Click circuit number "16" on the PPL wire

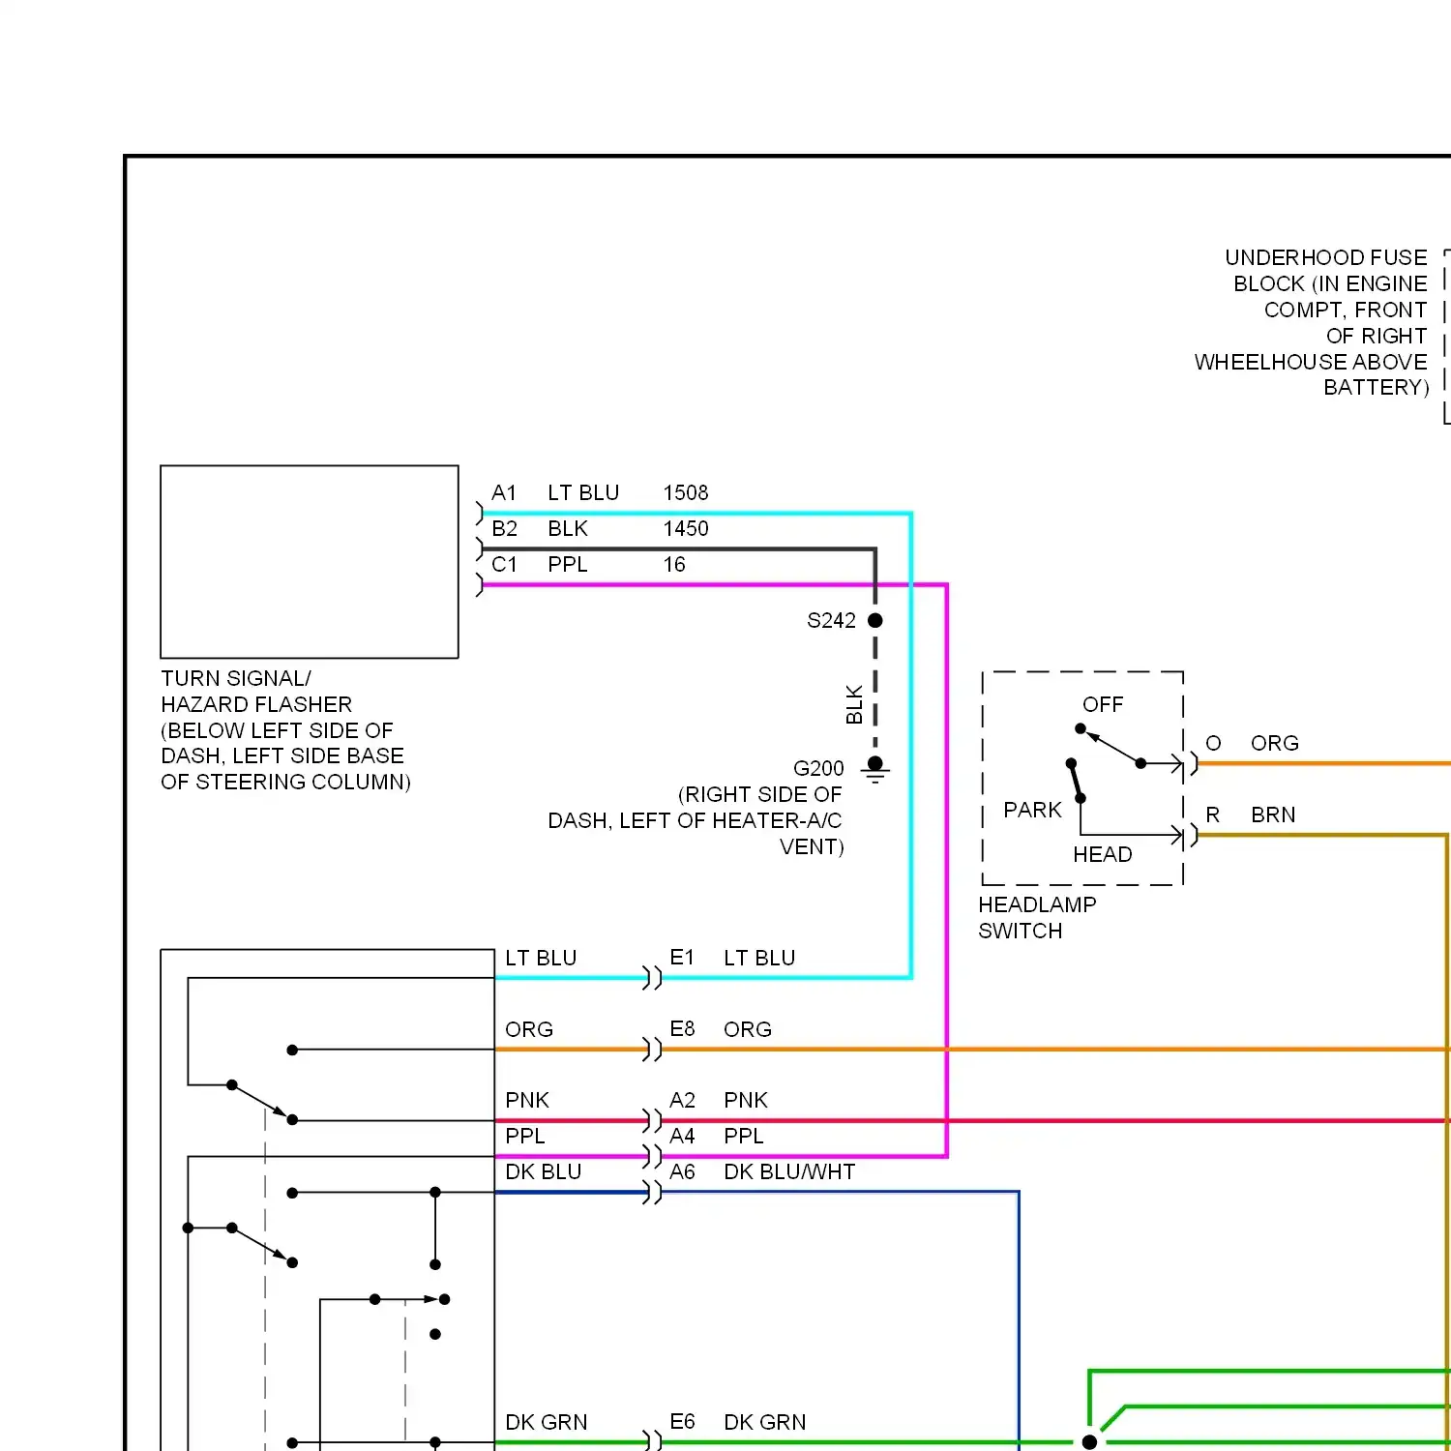674,565
